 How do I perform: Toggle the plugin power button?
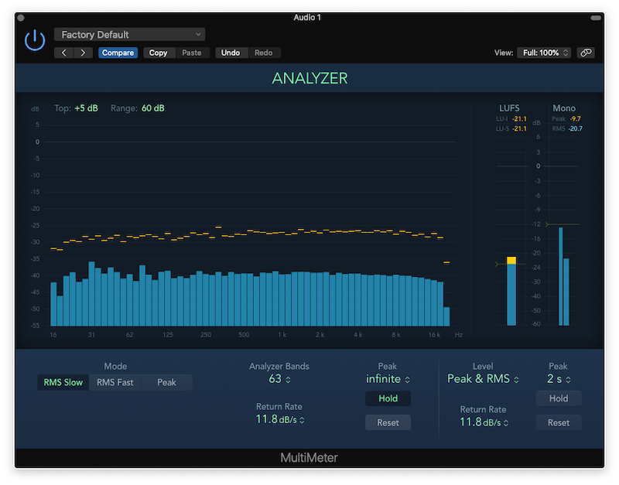tap(35, 40)
